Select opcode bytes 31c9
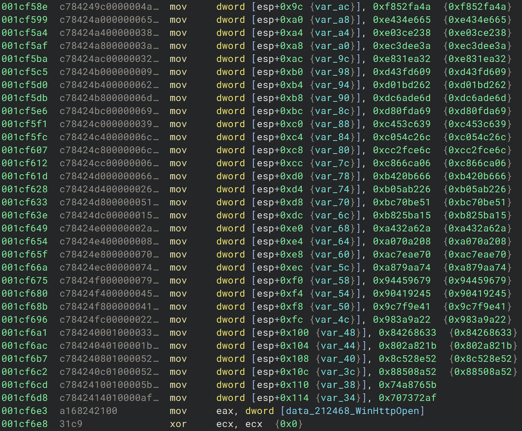Screen dimensions: 522x431 (x=71, y=424)
